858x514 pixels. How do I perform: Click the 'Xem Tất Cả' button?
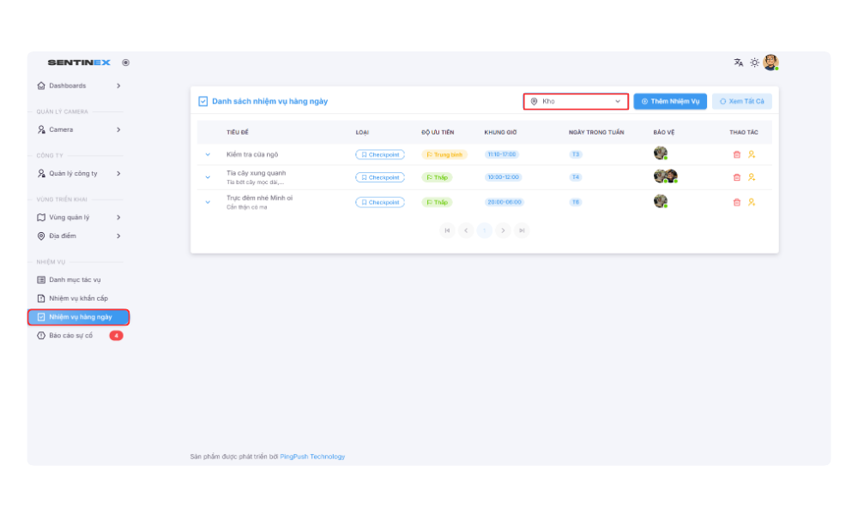click(741, 101)
